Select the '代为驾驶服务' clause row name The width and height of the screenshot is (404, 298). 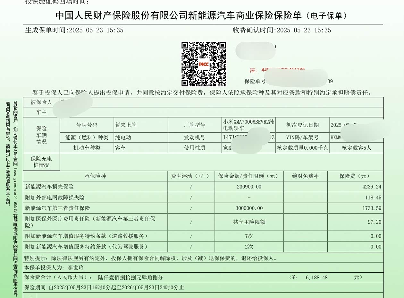[x=87, y=247]
